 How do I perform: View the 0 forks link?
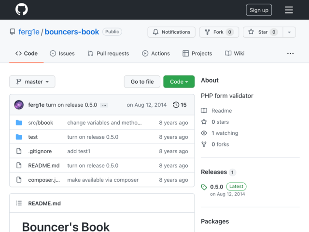[220, 145]
